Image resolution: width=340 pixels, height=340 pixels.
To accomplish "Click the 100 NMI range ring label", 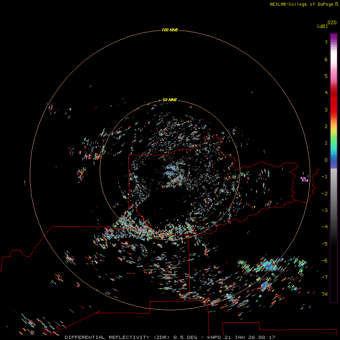I will click(x=170, y=30).
